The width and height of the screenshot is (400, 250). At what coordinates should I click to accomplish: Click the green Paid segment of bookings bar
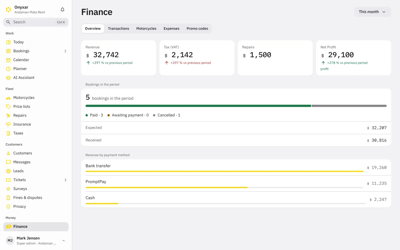(198, 106)
